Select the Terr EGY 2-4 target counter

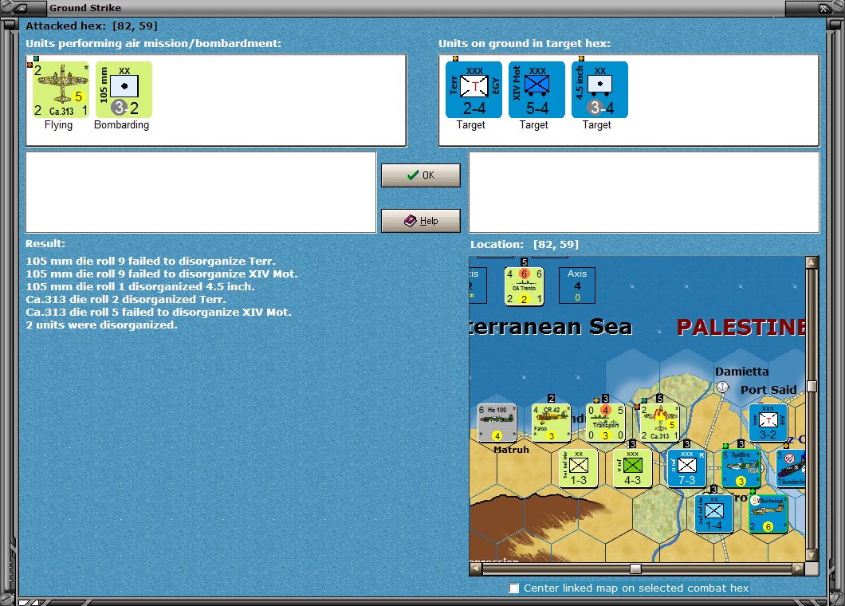(474, 89)
